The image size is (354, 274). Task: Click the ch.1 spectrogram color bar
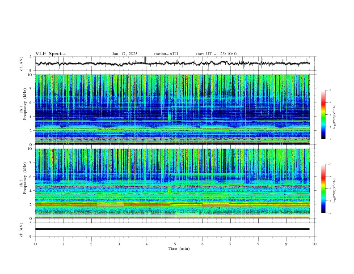pyautogui.click(x=323, y=115)
